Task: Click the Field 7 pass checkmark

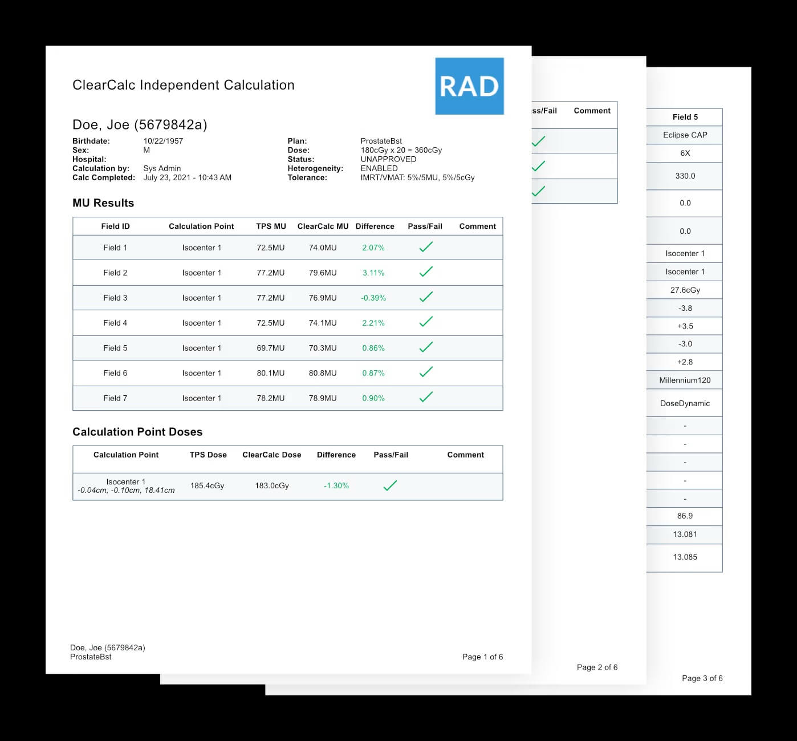Action: (x=426, y=397)
